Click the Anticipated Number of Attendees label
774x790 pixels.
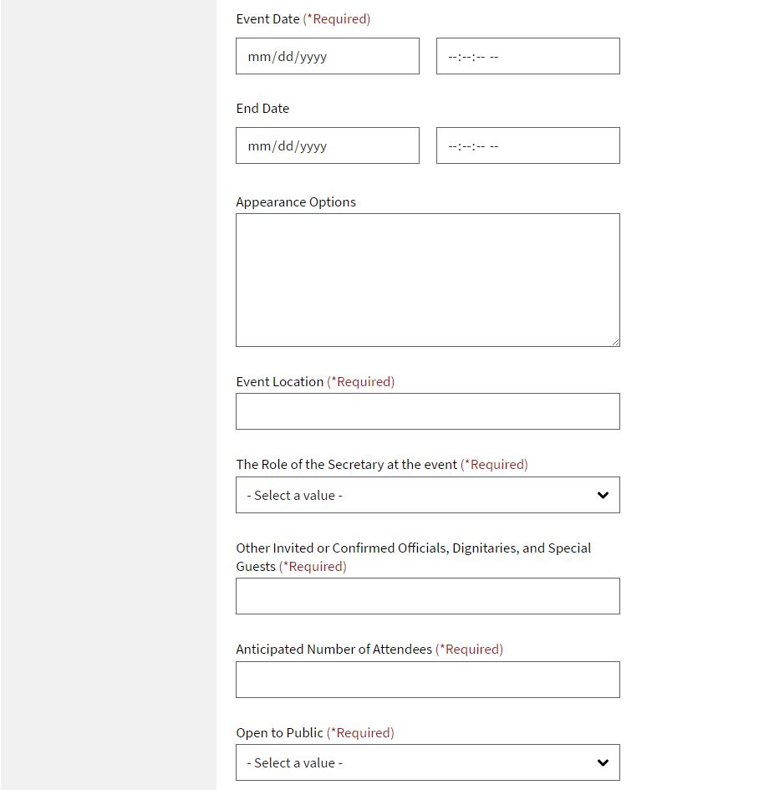click(x=334, y=650)
